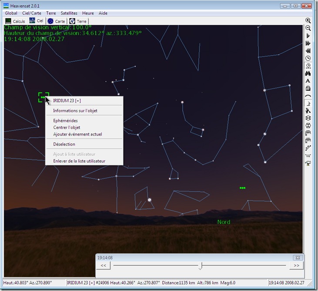Reverse time with the double backward arrows

pos(308,51)
